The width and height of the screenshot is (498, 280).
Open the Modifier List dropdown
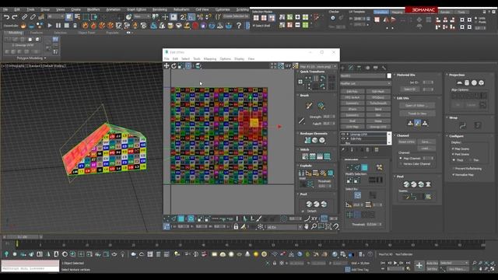(365, 83)
